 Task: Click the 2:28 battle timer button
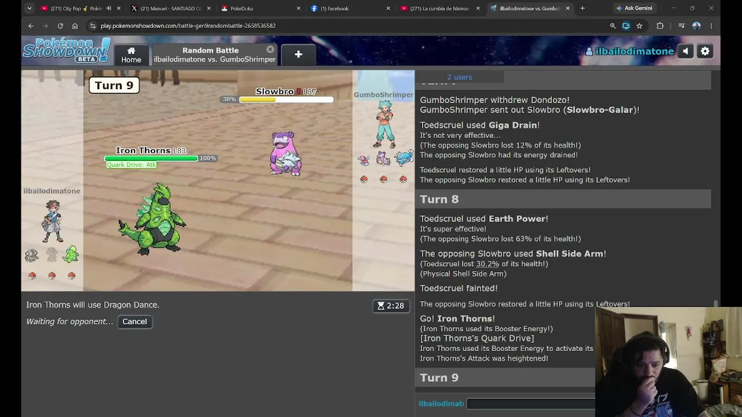click(x=391, y=306)
